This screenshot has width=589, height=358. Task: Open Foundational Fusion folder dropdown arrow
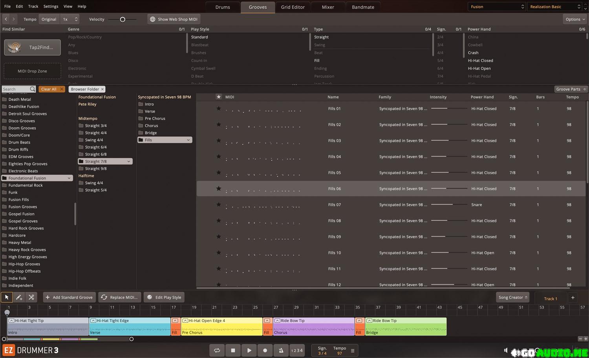pos(69,178)
